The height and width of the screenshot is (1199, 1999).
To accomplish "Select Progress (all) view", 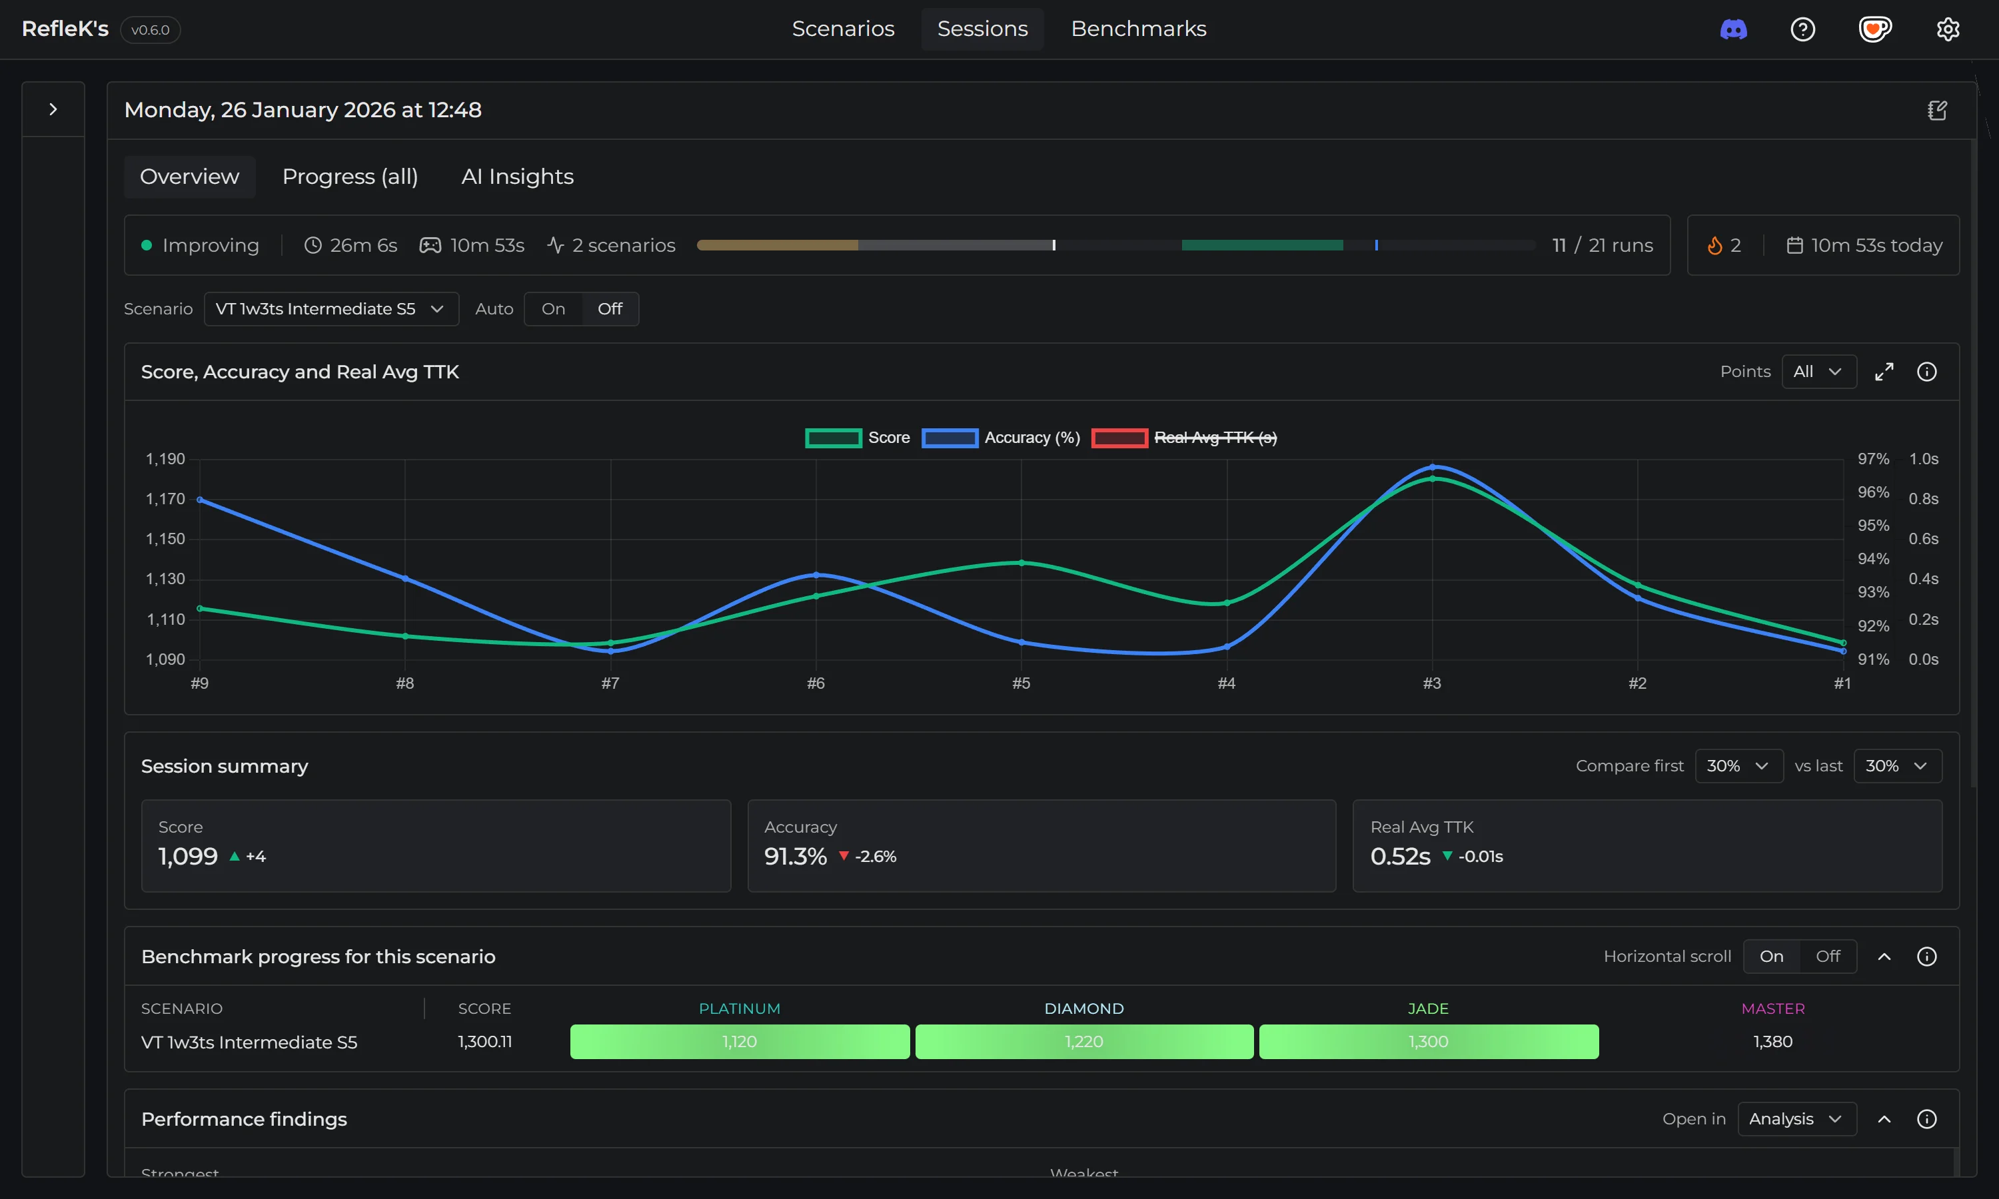I will point(350,176).
